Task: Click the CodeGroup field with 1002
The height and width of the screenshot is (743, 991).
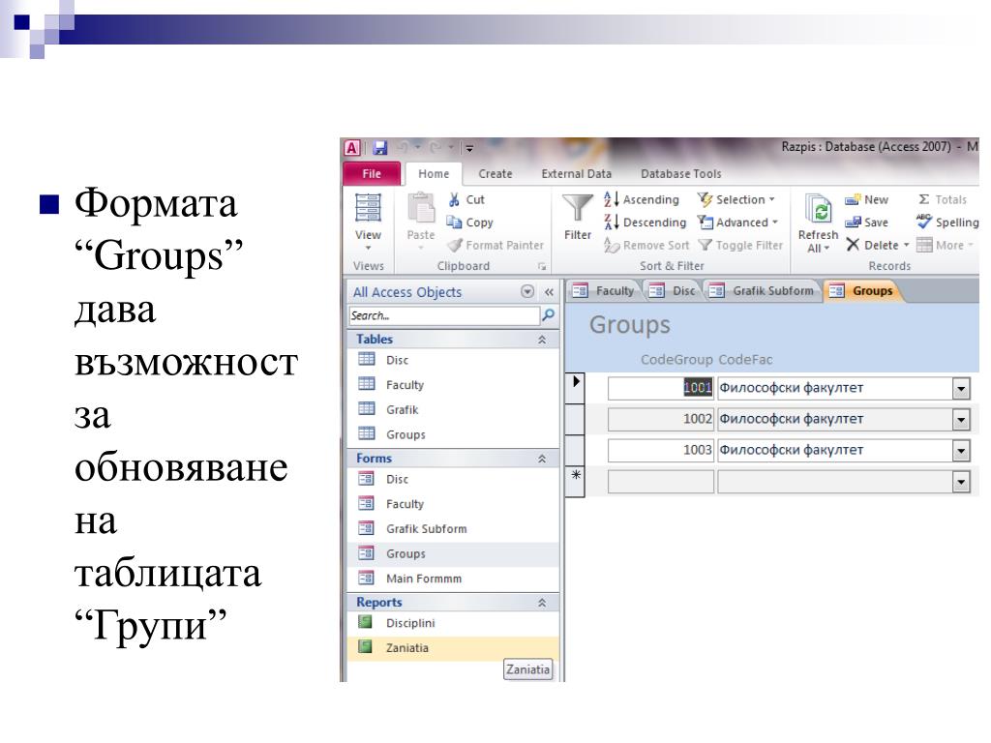Action: pos(660,419)
